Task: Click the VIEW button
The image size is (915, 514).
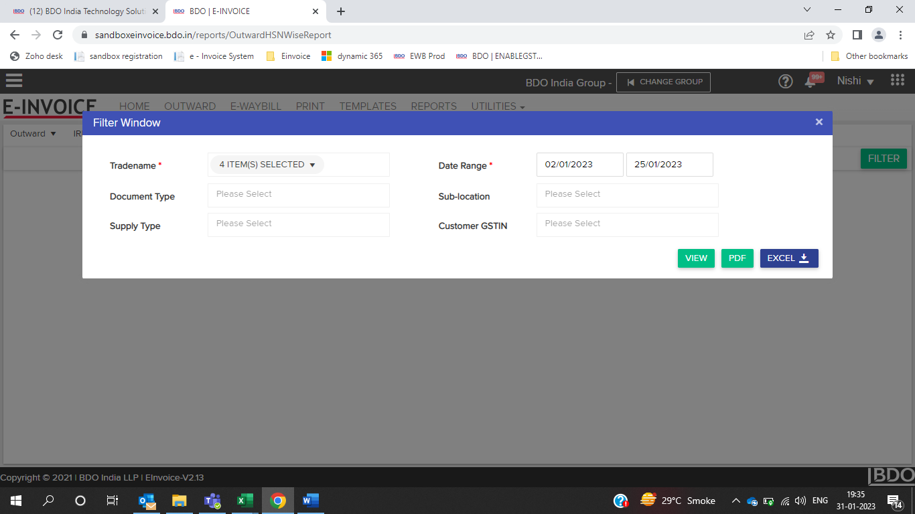Action: pyautogui.click(x=696, y=258)
